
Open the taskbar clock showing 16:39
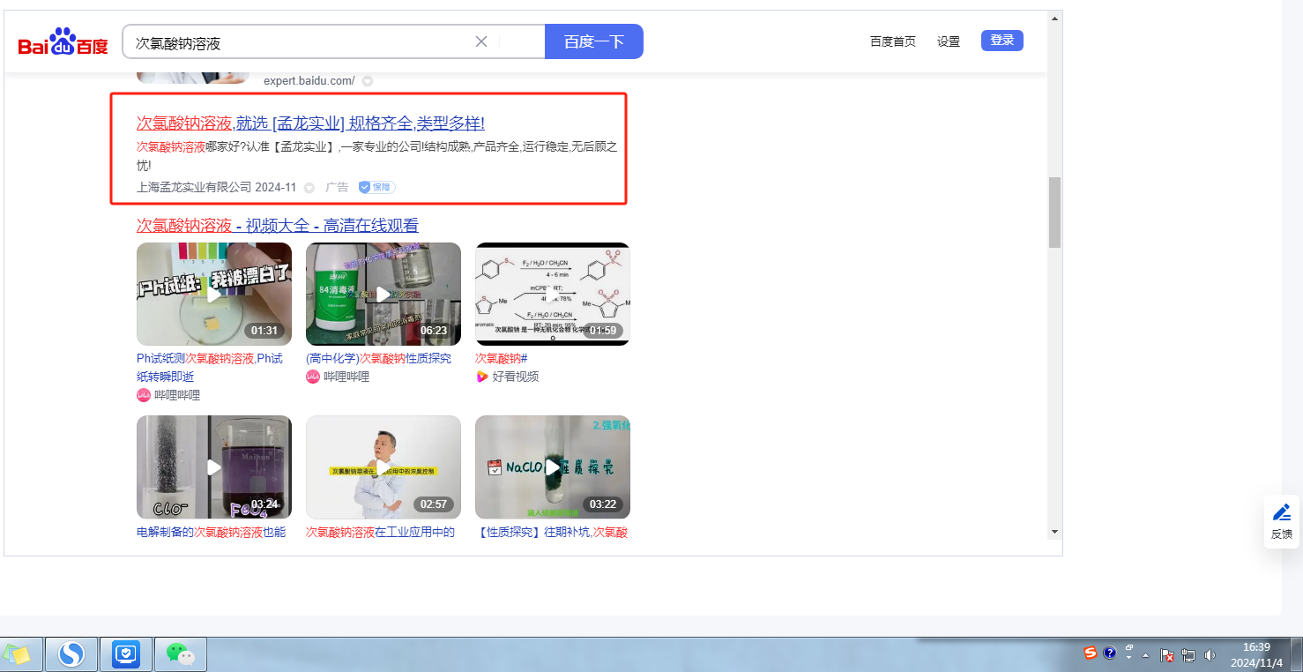coord(1256,654)
